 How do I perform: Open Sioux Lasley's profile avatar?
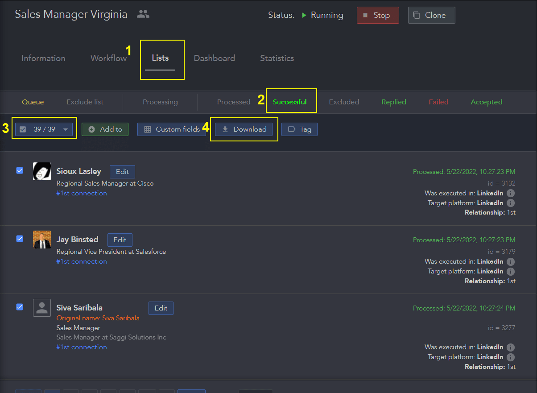pos(42,171)
